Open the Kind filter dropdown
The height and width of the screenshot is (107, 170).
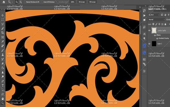point(154,15)
